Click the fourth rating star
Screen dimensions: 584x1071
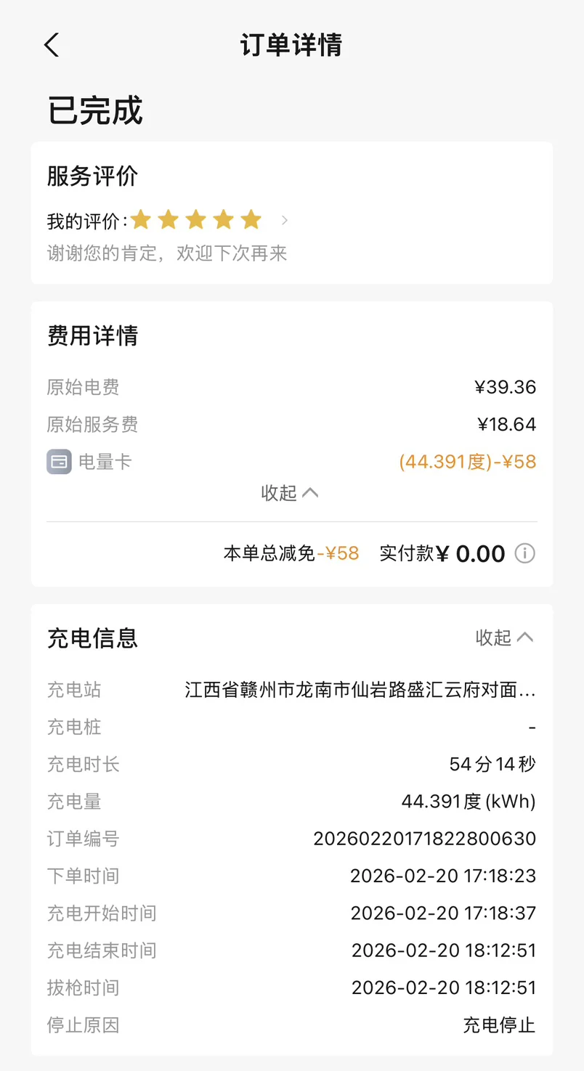click(x=224, y=220)
